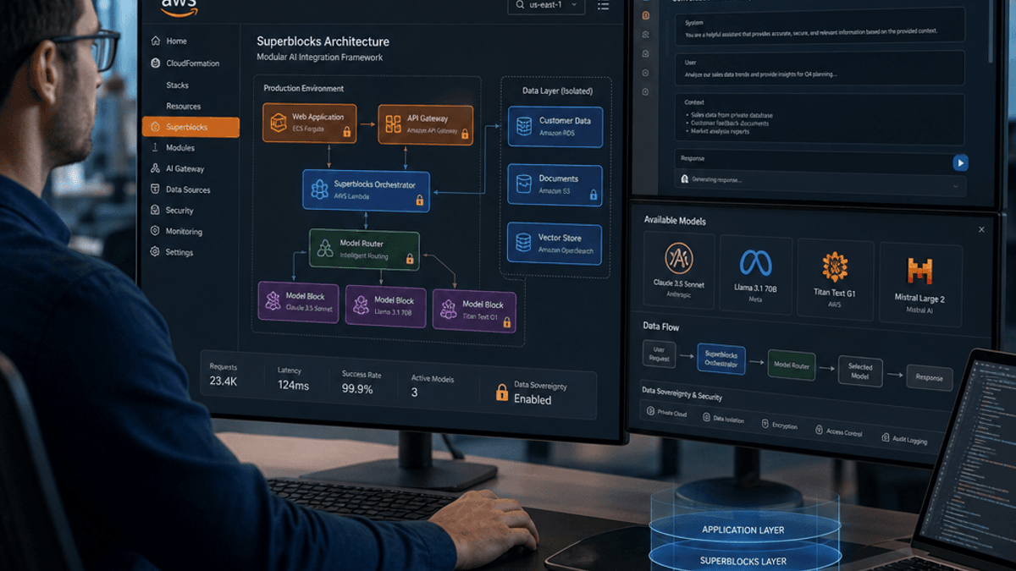Viewport: 1016px width, 571px height.
Task: Click the Documents bucket icon
Action: coord(524,184)
